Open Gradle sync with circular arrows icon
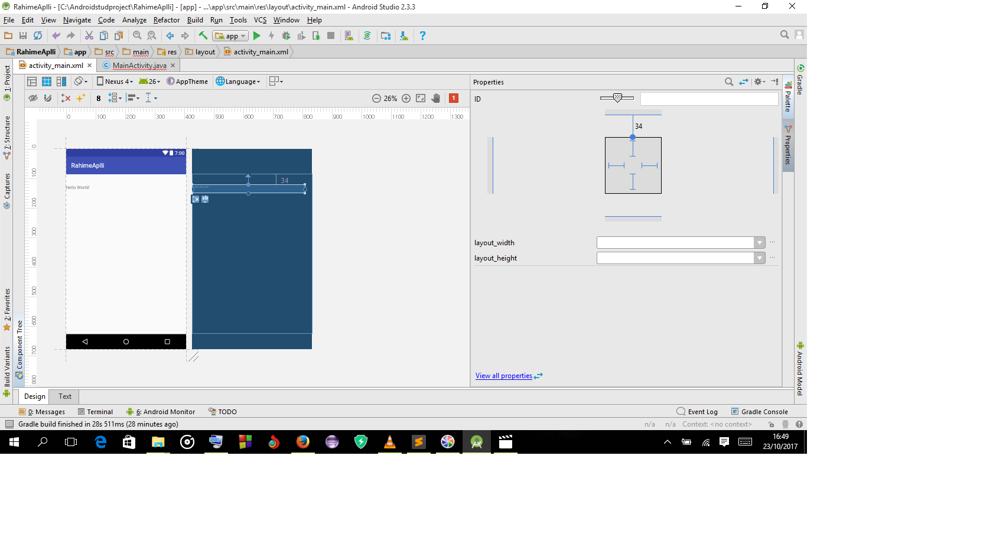This screenshot has width=983, height=553. point(367,35)
